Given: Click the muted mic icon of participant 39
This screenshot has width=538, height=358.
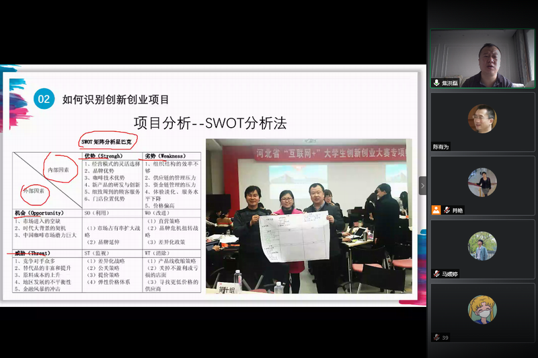Looking at the screenshot, I should [x=436, y=337].
